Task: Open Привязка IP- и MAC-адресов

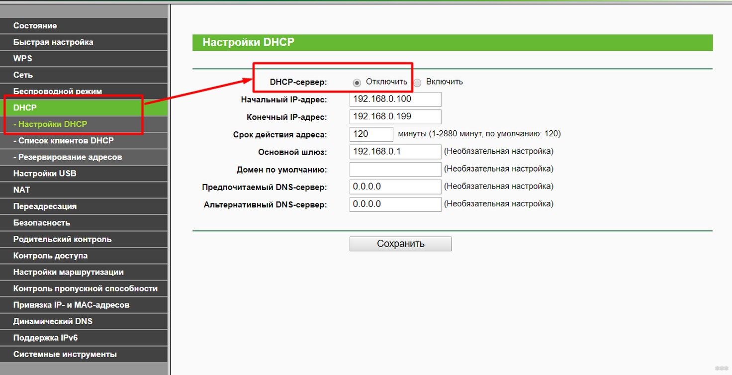Action: click(84, 305)
